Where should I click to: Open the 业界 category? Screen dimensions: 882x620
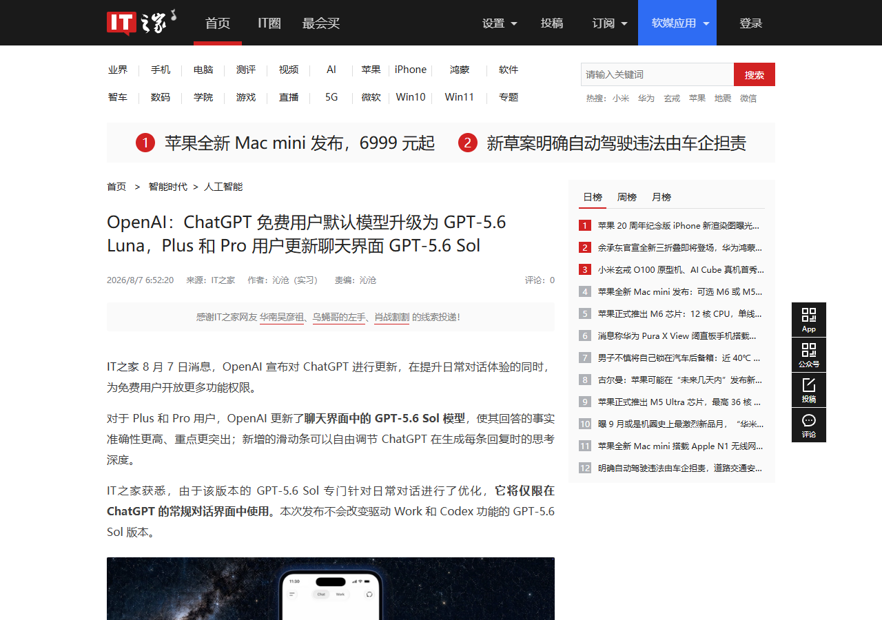pyautogui.click(x=118, y=70)
